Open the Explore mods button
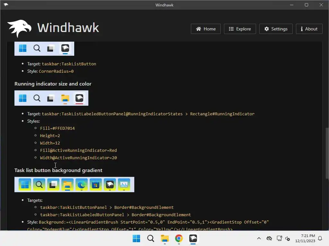Image resolution: width=329 pixels, height=246 pixels. 240,29
